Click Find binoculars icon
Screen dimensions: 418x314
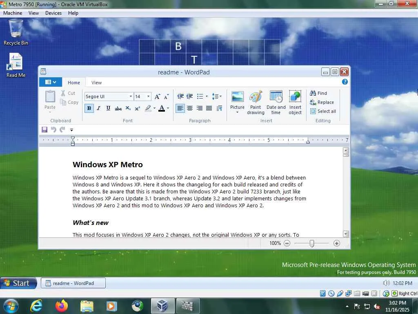(x=313, y=93)
